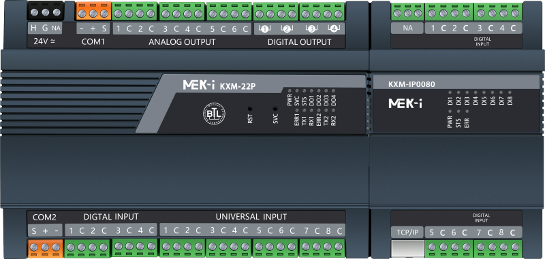Image resolution: width=545 pixels, height=259 pixels.
Task: Click the orange COM2 terminal block
Action: click(45, 248)
